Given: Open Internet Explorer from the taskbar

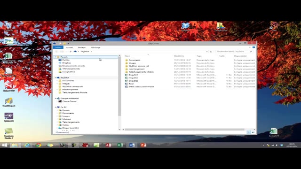Looking at the screenshot, I should [x=27, y=145].
